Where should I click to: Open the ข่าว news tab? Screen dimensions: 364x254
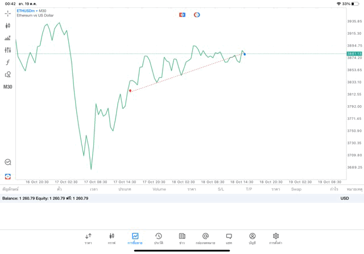[x=182, y=238]
